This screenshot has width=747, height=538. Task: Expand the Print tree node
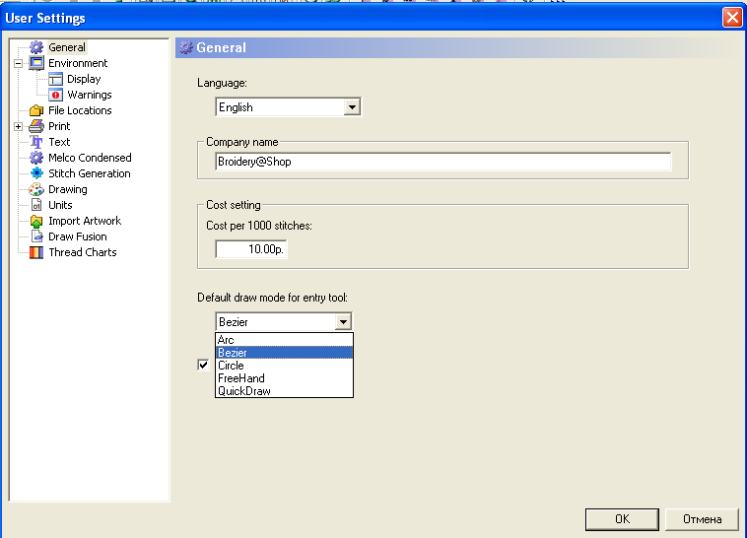tap(18, 126)
